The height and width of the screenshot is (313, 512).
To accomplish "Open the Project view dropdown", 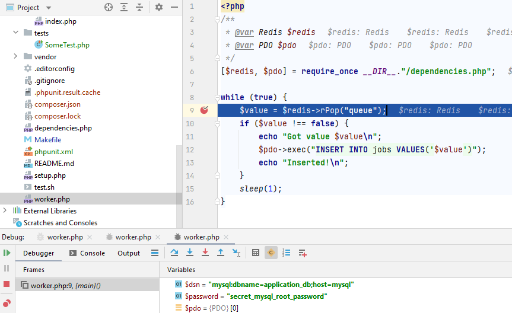I will tap(48, 8).
